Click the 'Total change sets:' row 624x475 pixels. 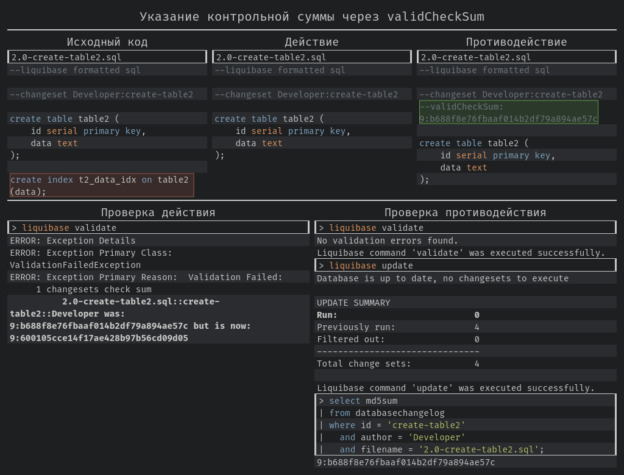click(398, 364)
